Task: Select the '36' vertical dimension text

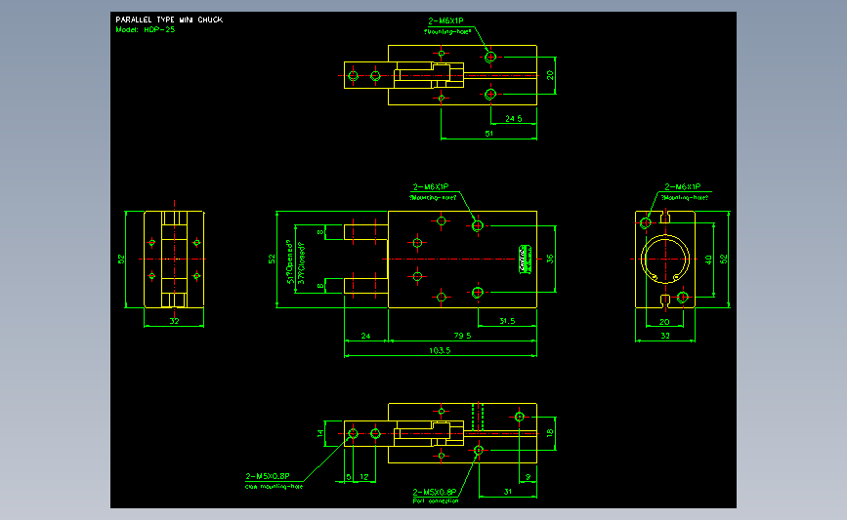Action: tap(550, 259)
